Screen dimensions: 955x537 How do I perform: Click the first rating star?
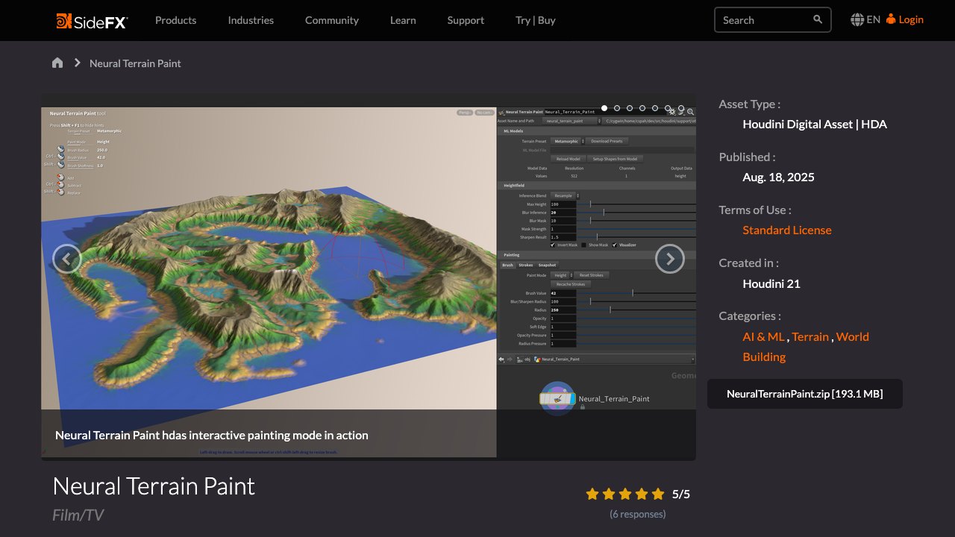pos(592,494)
